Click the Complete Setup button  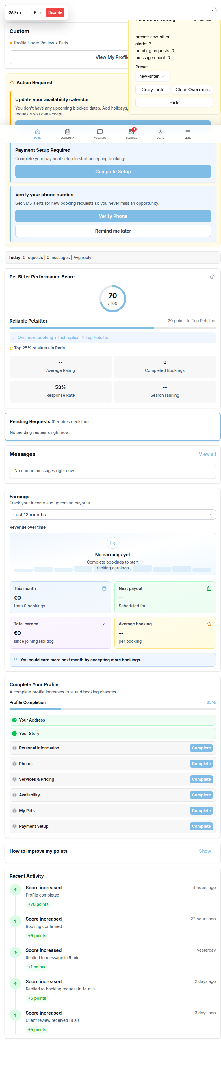[x=113, y=171]
